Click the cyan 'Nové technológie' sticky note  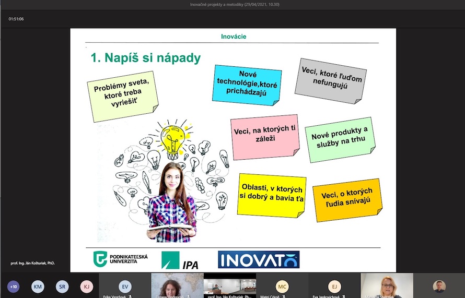(x=247, y=84)
